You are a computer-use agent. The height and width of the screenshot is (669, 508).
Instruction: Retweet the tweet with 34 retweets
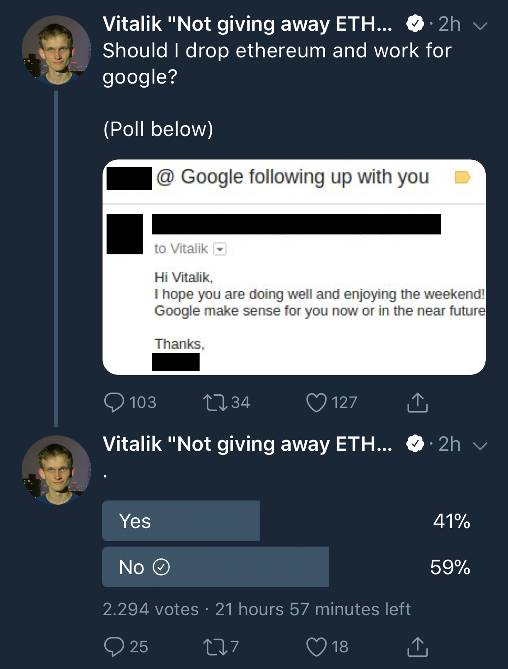216,402
